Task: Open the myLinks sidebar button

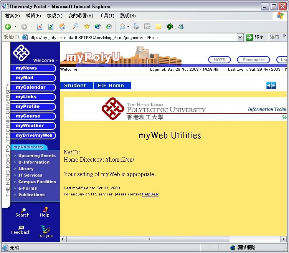Action: [x=33, y=97]
